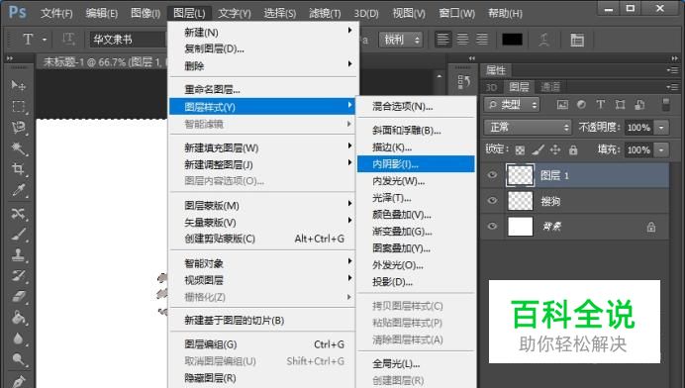Select the Polygonal Lasso tool

(18, 127)
